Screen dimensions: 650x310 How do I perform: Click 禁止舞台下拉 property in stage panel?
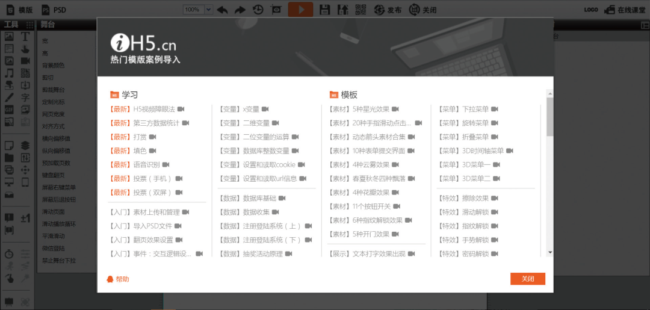pyautogui.click(x=59, y=261)
